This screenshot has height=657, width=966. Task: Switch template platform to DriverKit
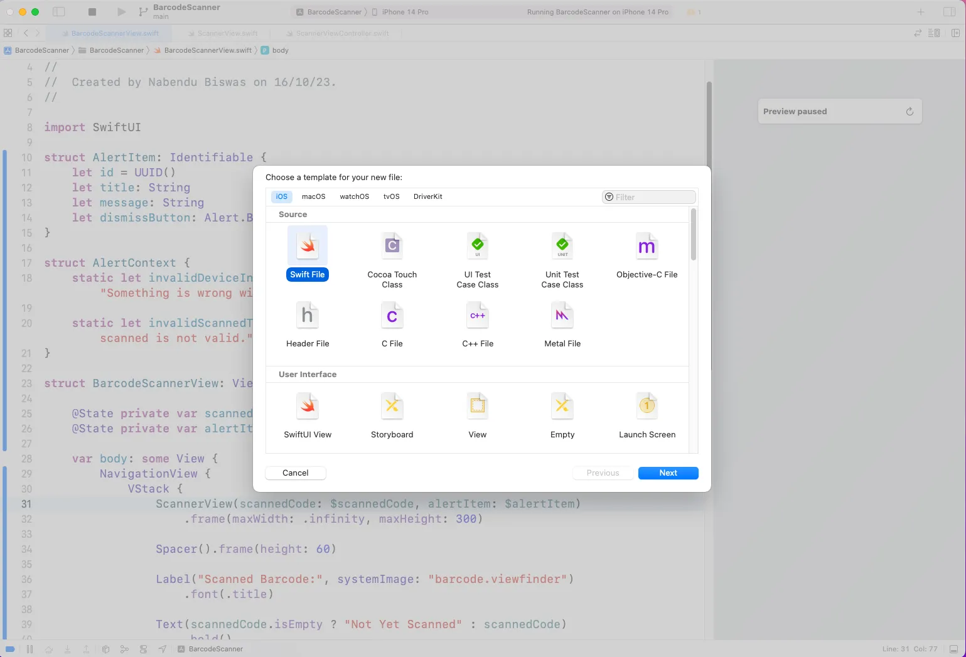click(428, 196)
